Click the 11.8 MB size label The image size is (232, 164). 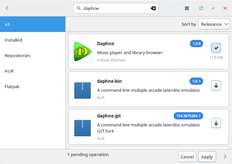(216, 57)
